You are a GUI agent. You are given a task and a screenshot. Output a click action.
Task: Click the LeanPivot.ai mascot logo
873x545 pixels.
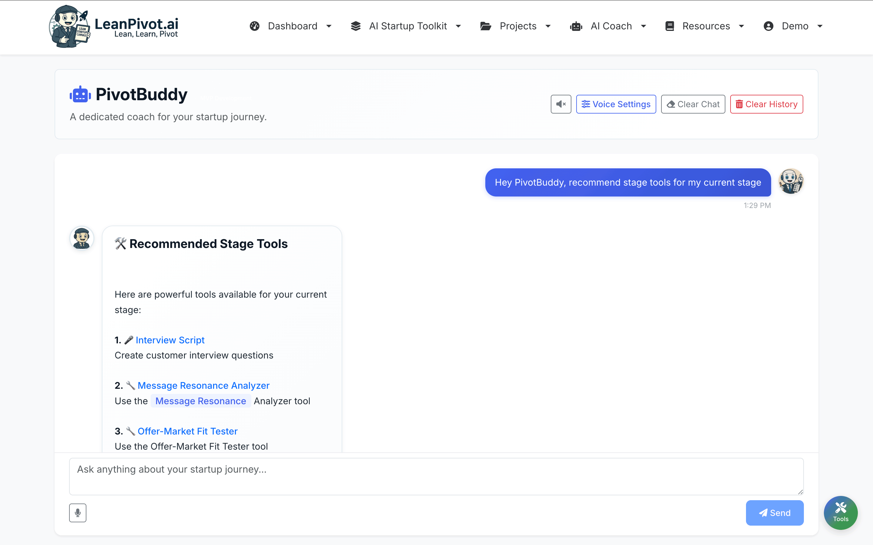69,27
